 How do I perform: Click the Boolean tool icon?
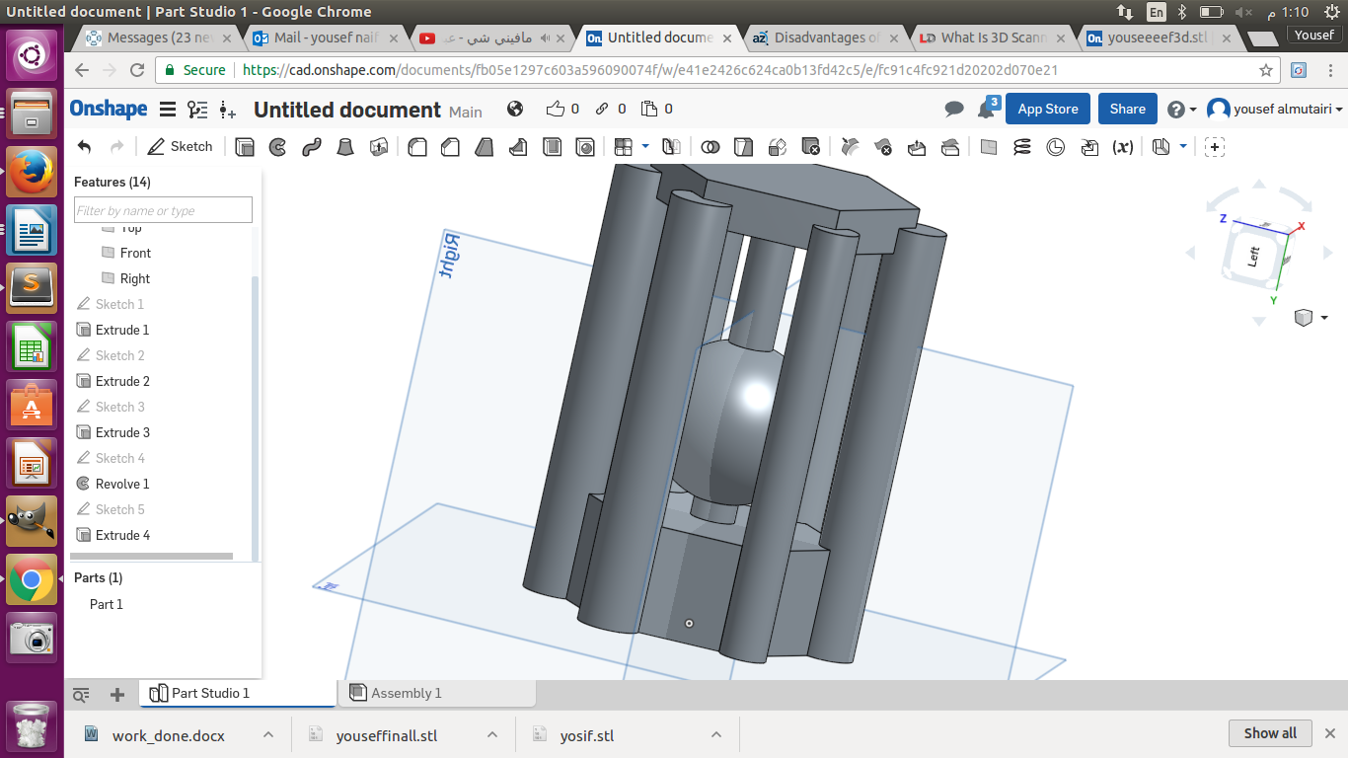pos(710,147)
